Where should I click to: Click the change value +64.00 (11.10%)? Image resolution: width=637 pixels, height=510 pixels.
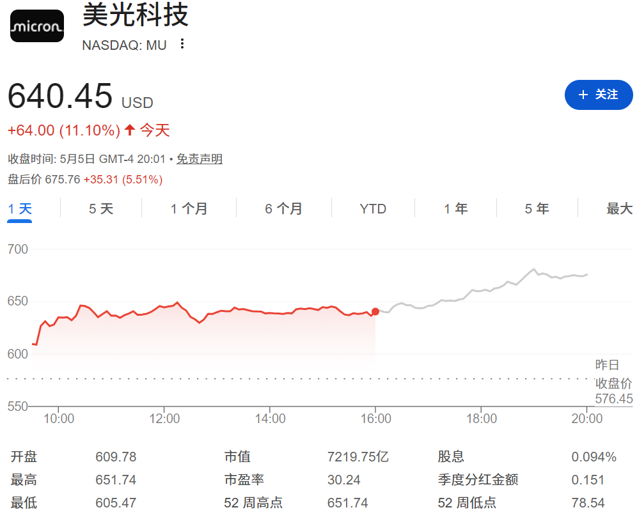(64, 130)
